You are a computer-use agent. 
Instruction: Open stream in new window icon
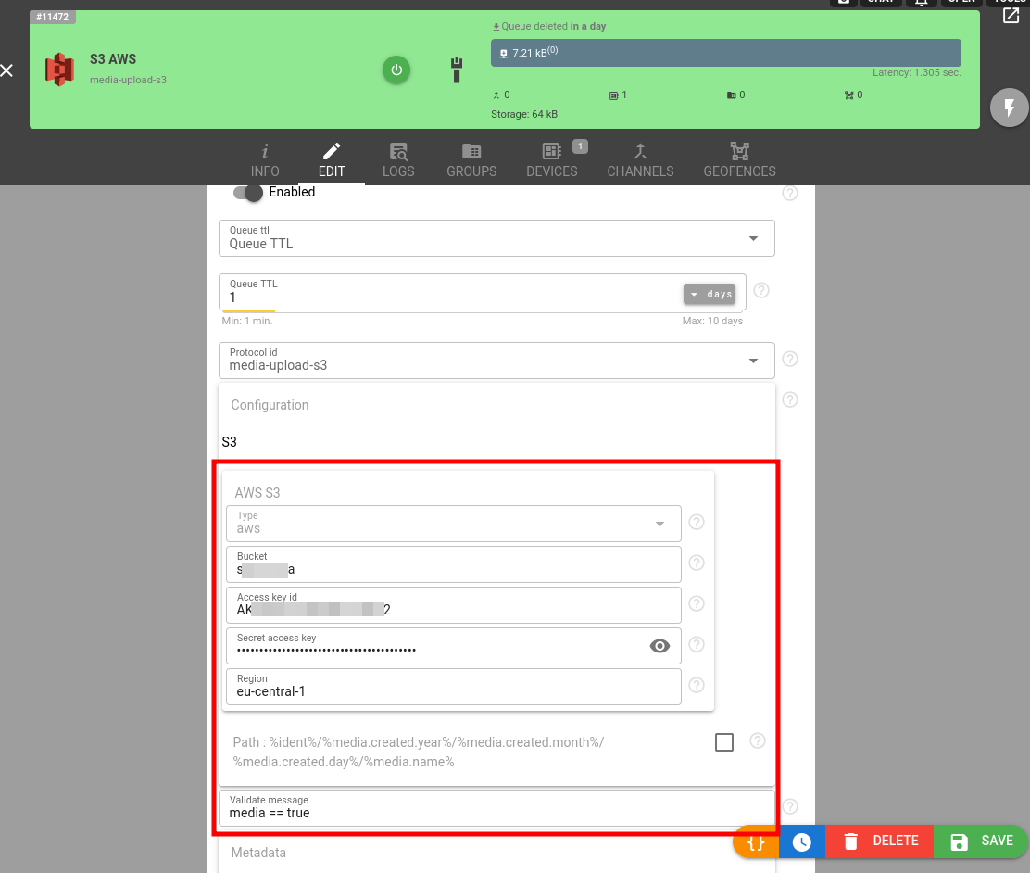click(1011, 15)
